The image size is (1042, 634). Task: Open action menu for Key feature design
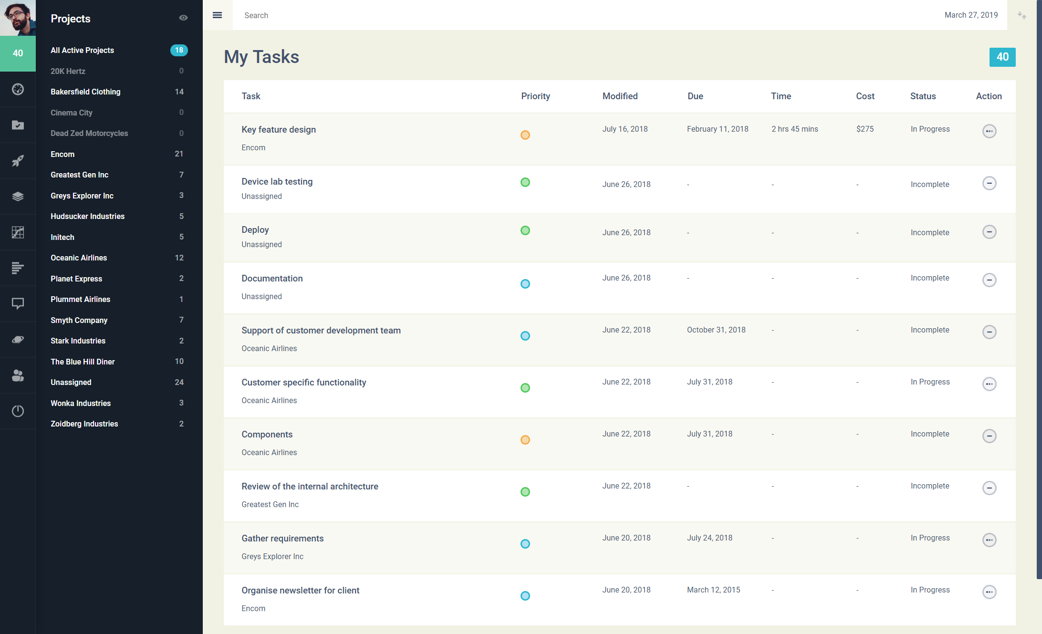[989, 131]
